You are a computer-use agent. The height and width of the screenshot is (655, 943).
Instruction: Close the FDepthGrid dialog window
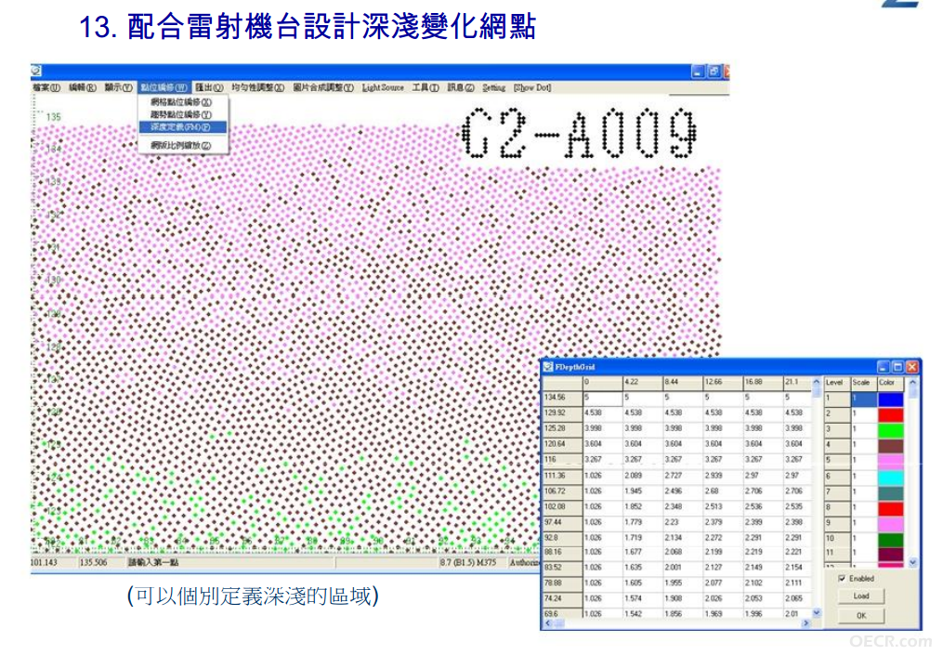pos(912,366)
